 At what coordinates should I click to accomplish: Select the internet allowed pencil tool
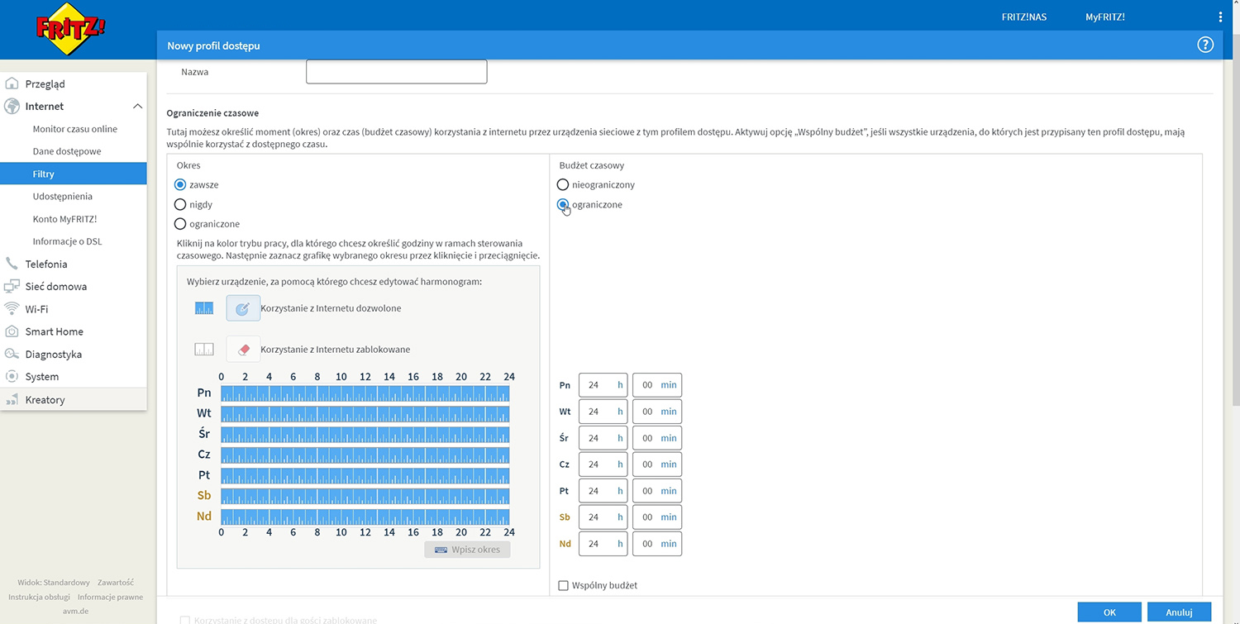point(243,308)
